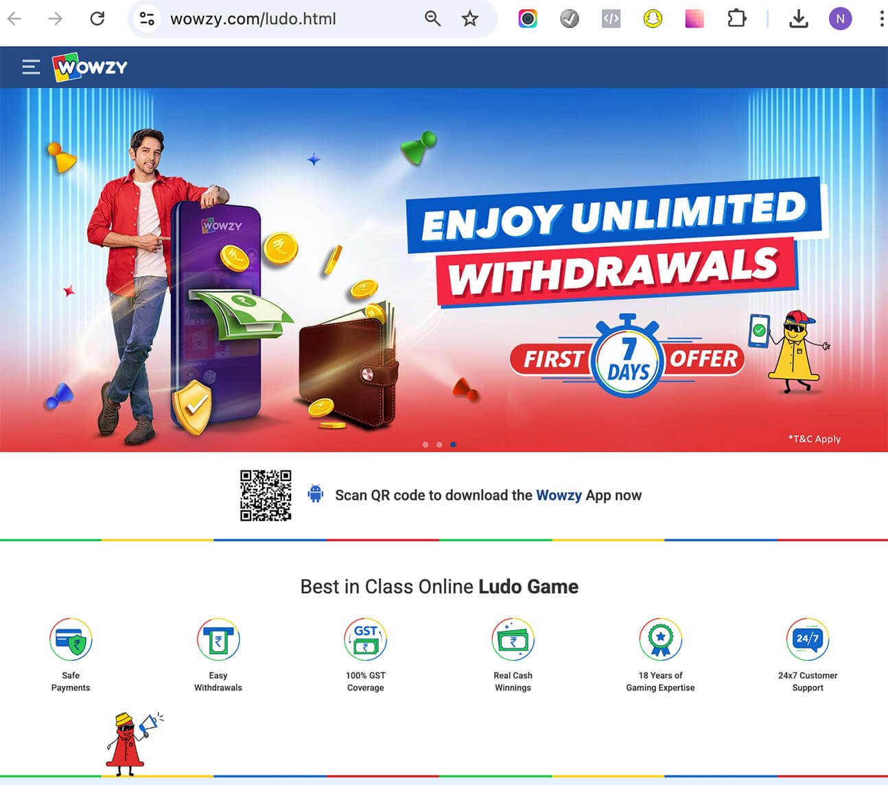Open Chrome three-dot menu
This screenshot has height=785, width=888.
(881, 19)
